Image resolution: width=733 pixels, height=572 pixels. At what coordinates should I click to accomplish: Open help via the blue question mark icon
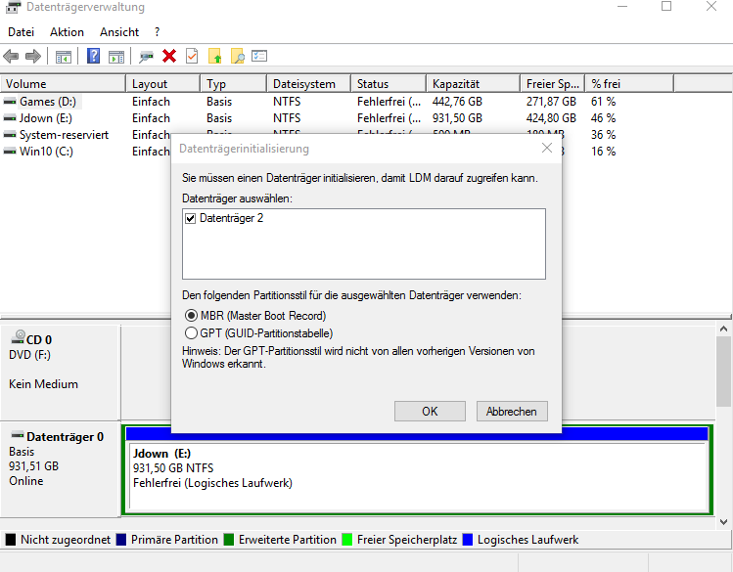click(94, 57)
